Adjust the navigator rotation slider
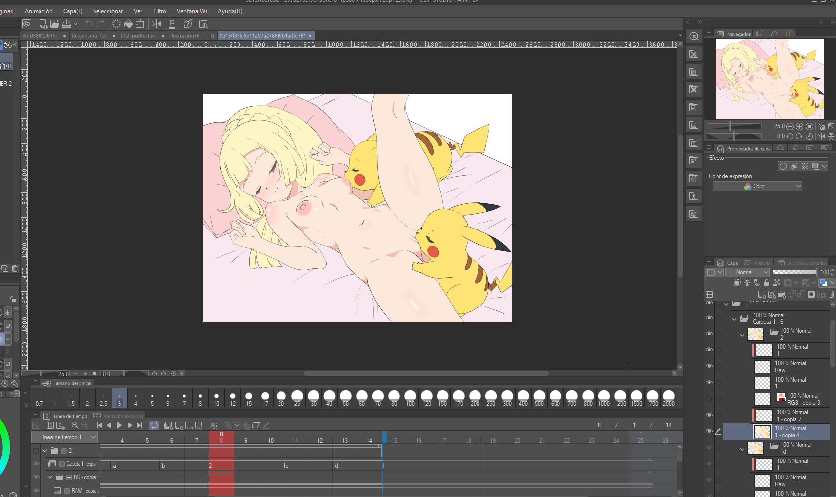The width and height of the screenshot is (836, 497). click(734, 136)
